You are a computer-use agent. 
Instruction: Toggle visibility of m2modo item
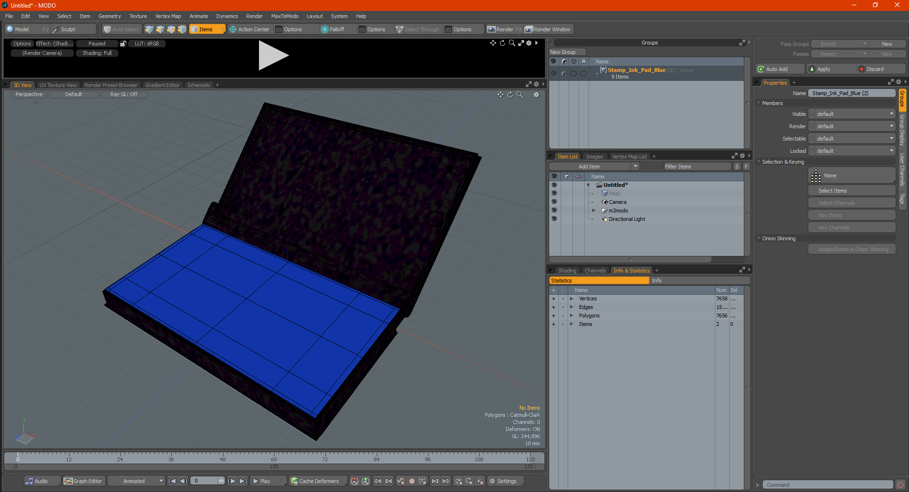(554, 211)
